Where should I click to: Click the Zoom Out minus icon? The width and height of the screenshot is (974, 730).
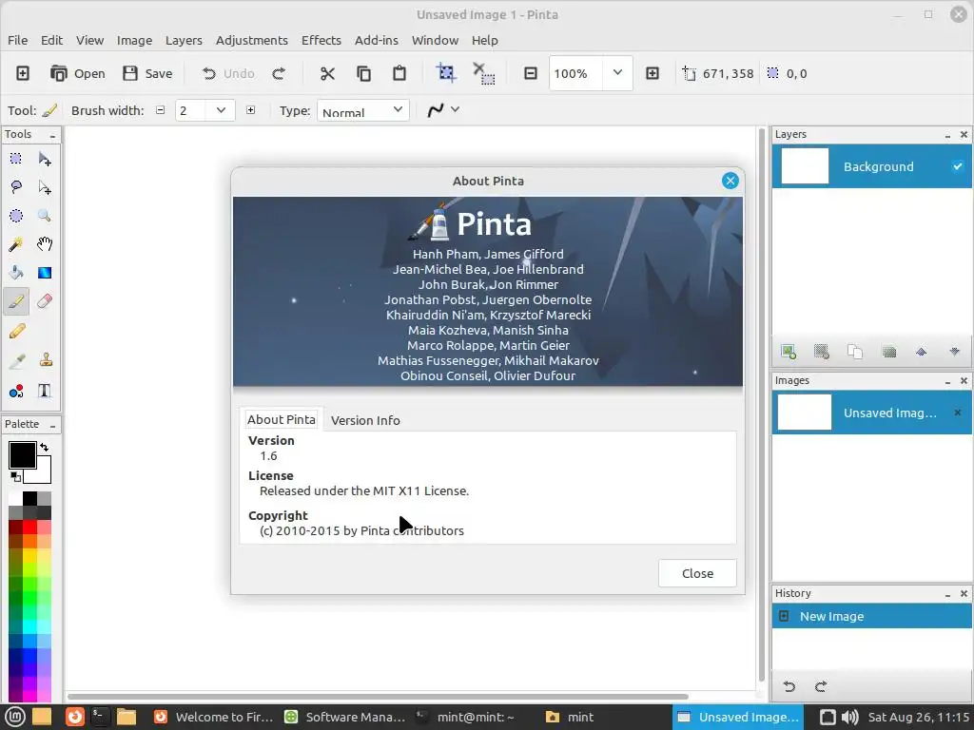531,73
